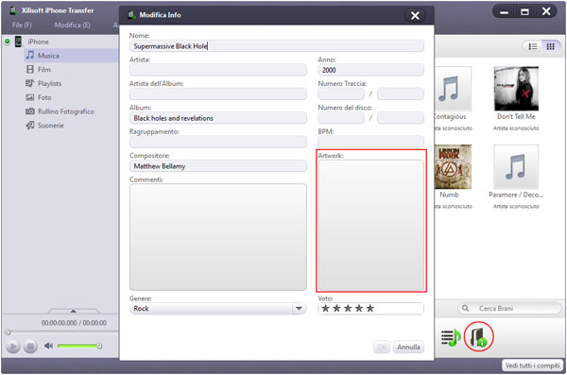Click the Compositore field with Matthew Bellamy
567x375 pixels.
[218, 166]
